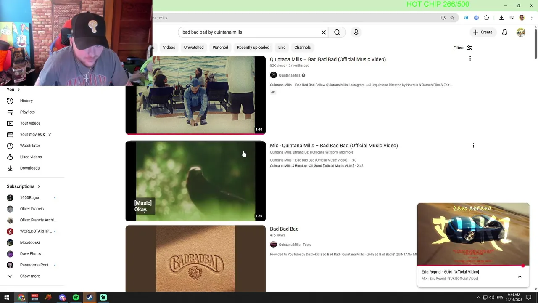Image resolution: width=538 pixels, height=303 pixels.
Task: Open the Create button
Action: pyautogui.click(x=483, y=32)
